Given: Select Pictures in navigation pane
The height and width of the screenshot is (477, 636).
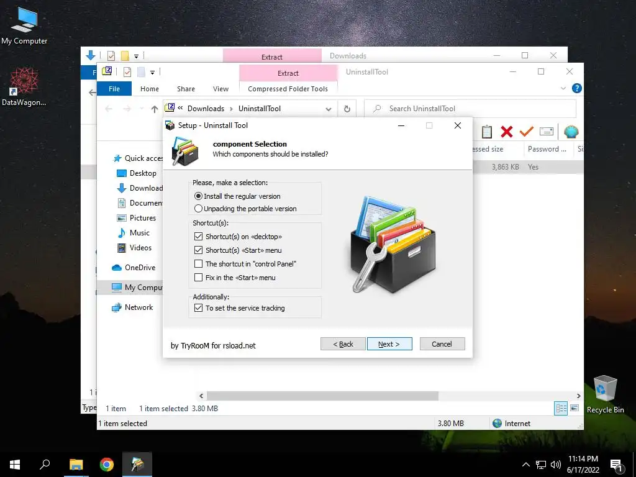Looking at the screenshot, I should (136, 218).
